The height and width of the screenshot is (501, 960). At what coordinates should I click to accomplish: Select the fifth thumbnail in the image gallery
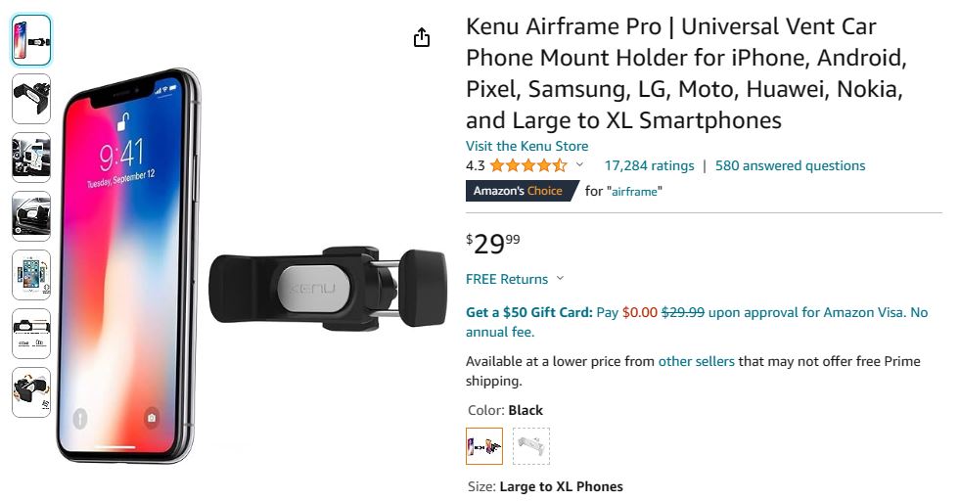coord(31,275)
